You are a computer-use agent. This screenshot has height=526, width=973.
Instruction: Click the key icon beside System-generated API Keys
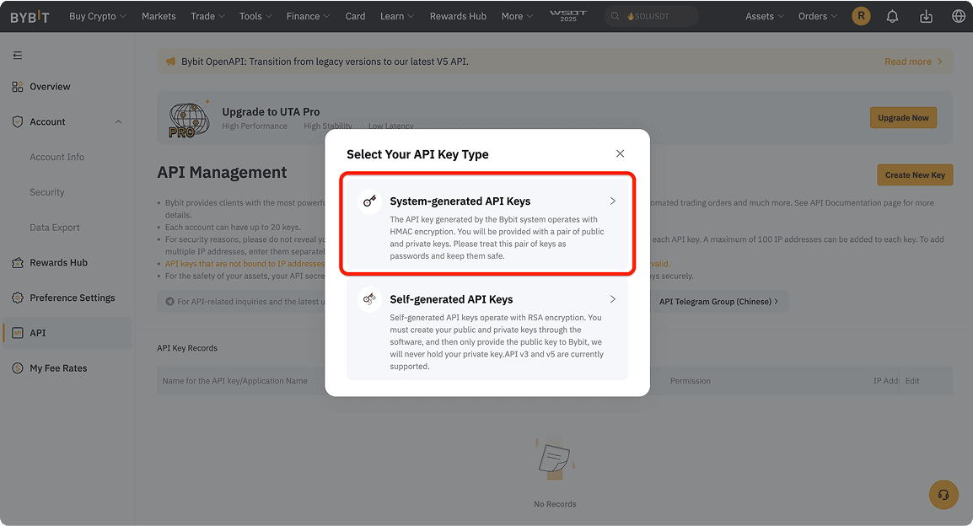coord(369,201)
